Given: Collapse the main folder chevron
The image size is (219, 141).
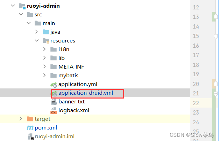Looking at the screenshot, I should coord(29,23).
